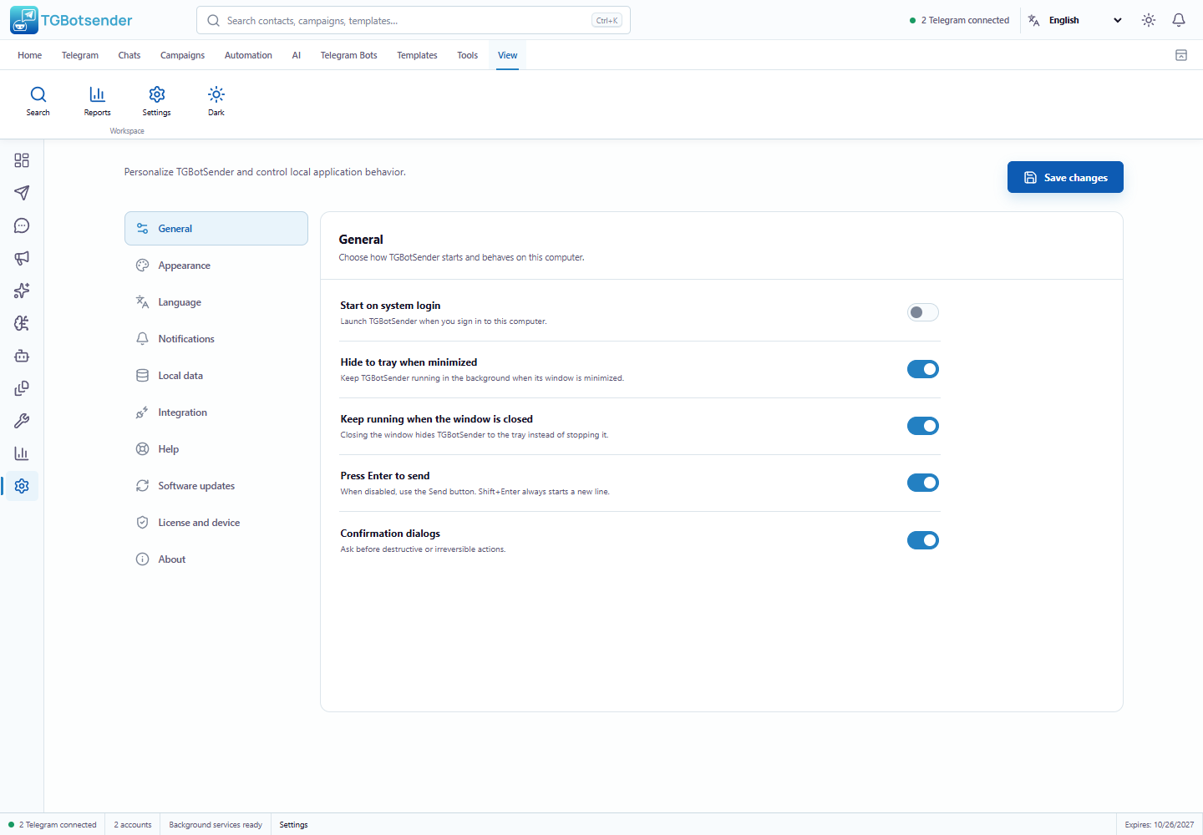Focus the search contacts input field
This screenshot has height=835, width=1203.
[413, 20]
